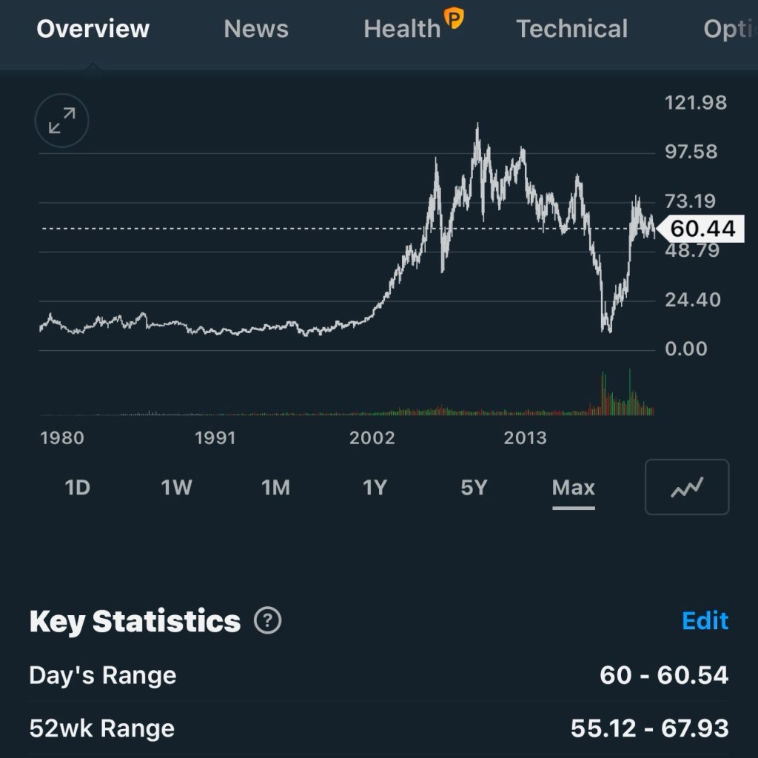Choose the 1M chart period
758x758 pixels.
pos(275,488)
